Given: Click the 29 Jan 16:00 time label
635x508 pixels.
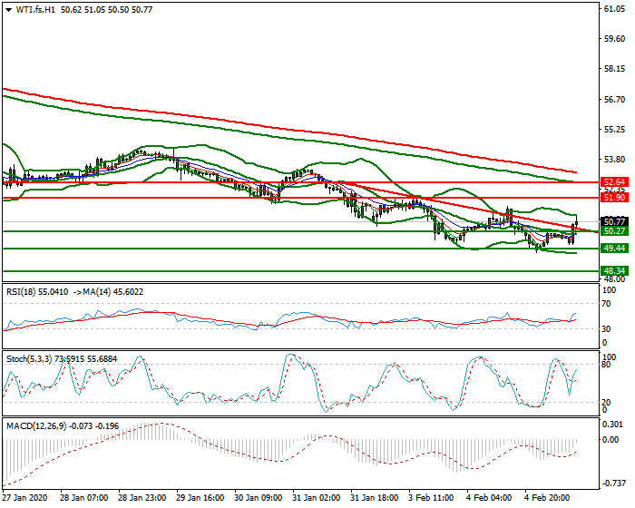Looking at the screenshot, I should coord(200,498).
